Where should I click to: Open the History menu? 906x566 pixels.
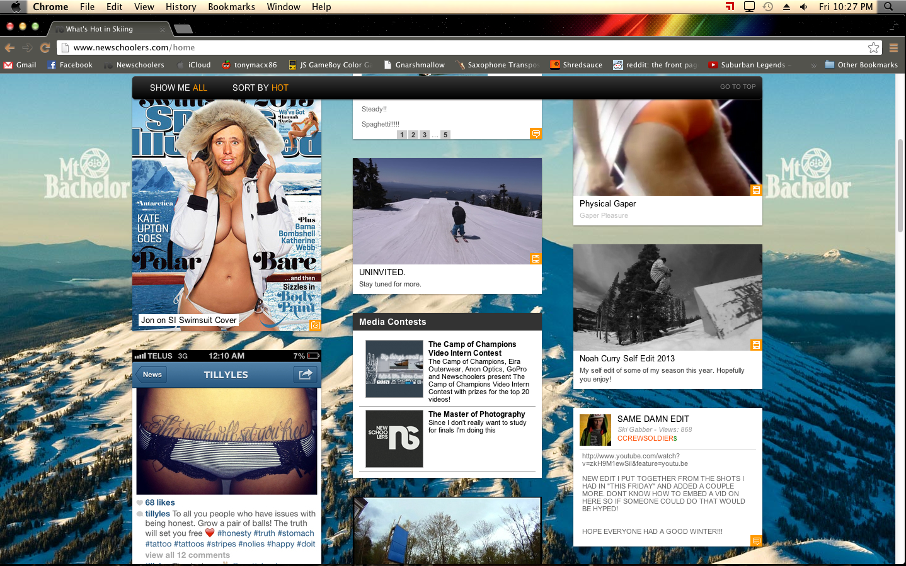pos(181,7)
